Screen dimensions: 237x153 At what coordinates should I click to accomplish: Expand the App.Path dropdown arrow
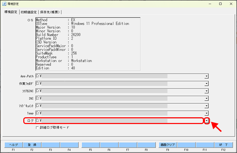[207, 76]
